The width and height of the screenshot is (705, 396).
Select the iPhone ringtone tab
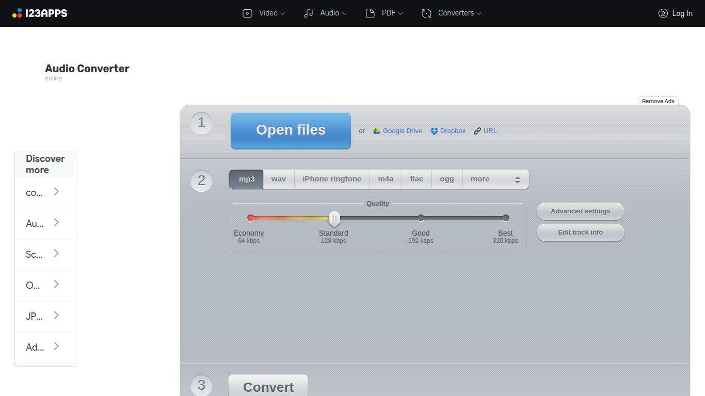331,179
